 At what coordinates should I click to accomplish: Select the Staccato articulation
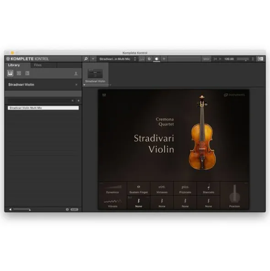(x=208, y=188)
